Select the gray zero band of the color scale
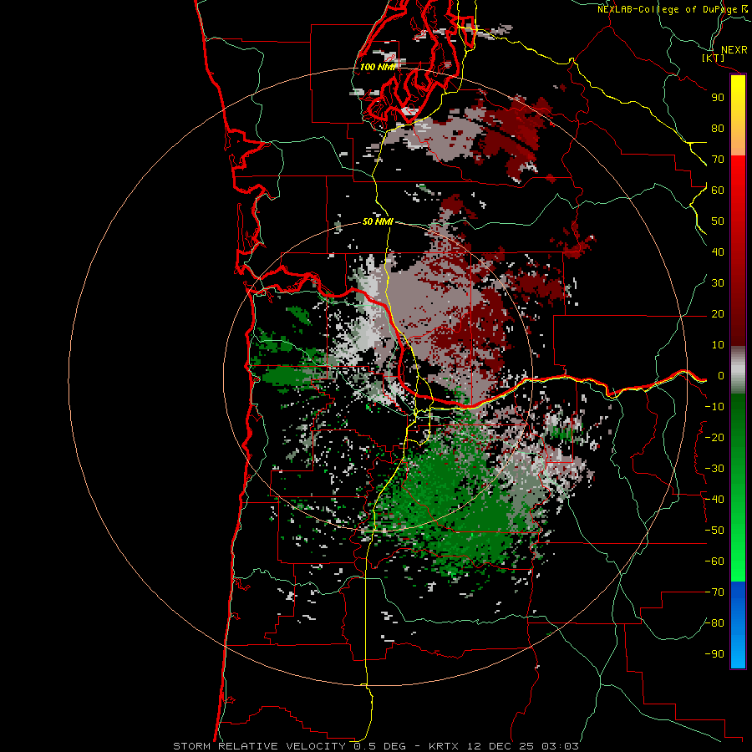 [738, 370]
